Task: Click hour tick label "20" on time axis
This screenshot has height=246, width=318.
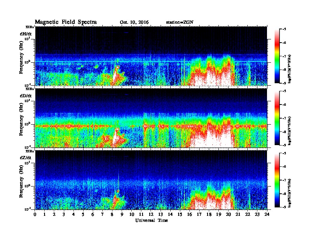Action: (228, 214)
